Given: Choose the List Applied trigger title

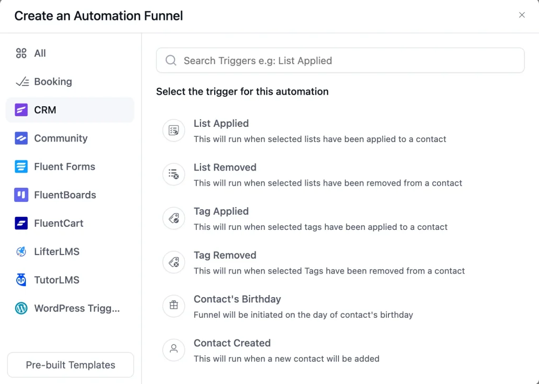Looking at the screenshot, I should [221, 123].
